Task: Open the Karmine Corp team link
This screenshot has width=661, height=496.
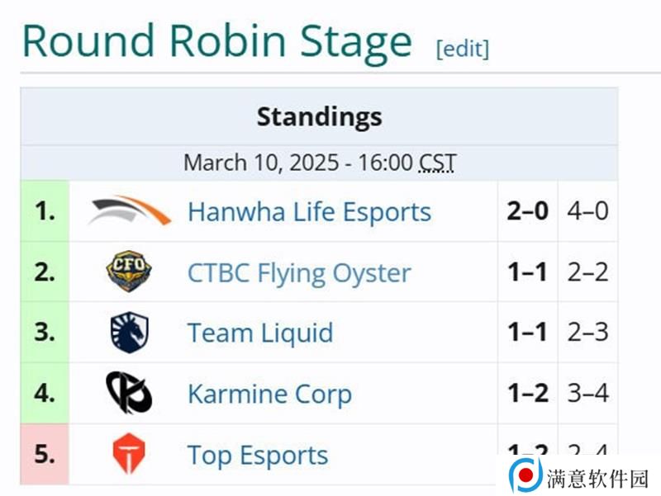Action: (269, 394)
